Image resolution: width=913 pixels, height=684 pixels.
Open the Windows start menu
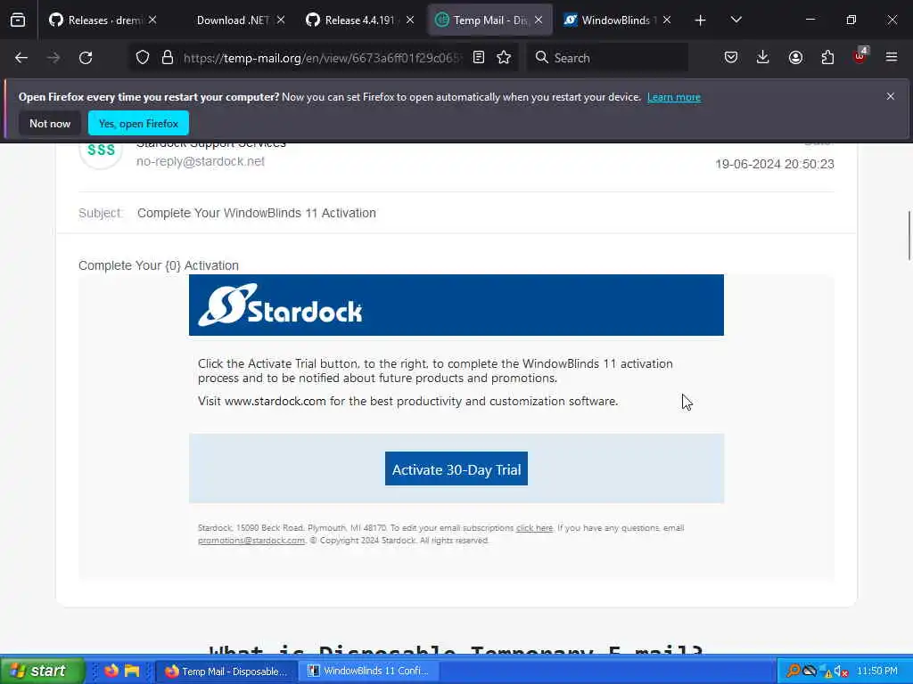pos(43,671)
